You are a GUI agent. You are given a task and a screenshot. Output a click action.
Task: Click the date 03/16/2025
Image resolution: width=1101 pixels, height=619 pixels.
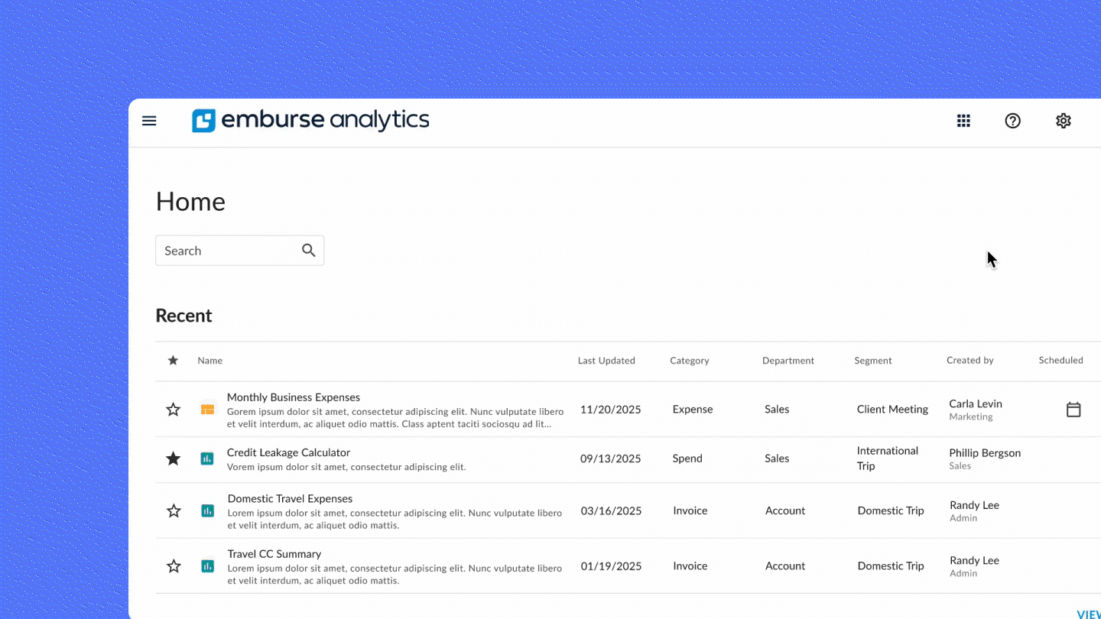pos(611,510)
